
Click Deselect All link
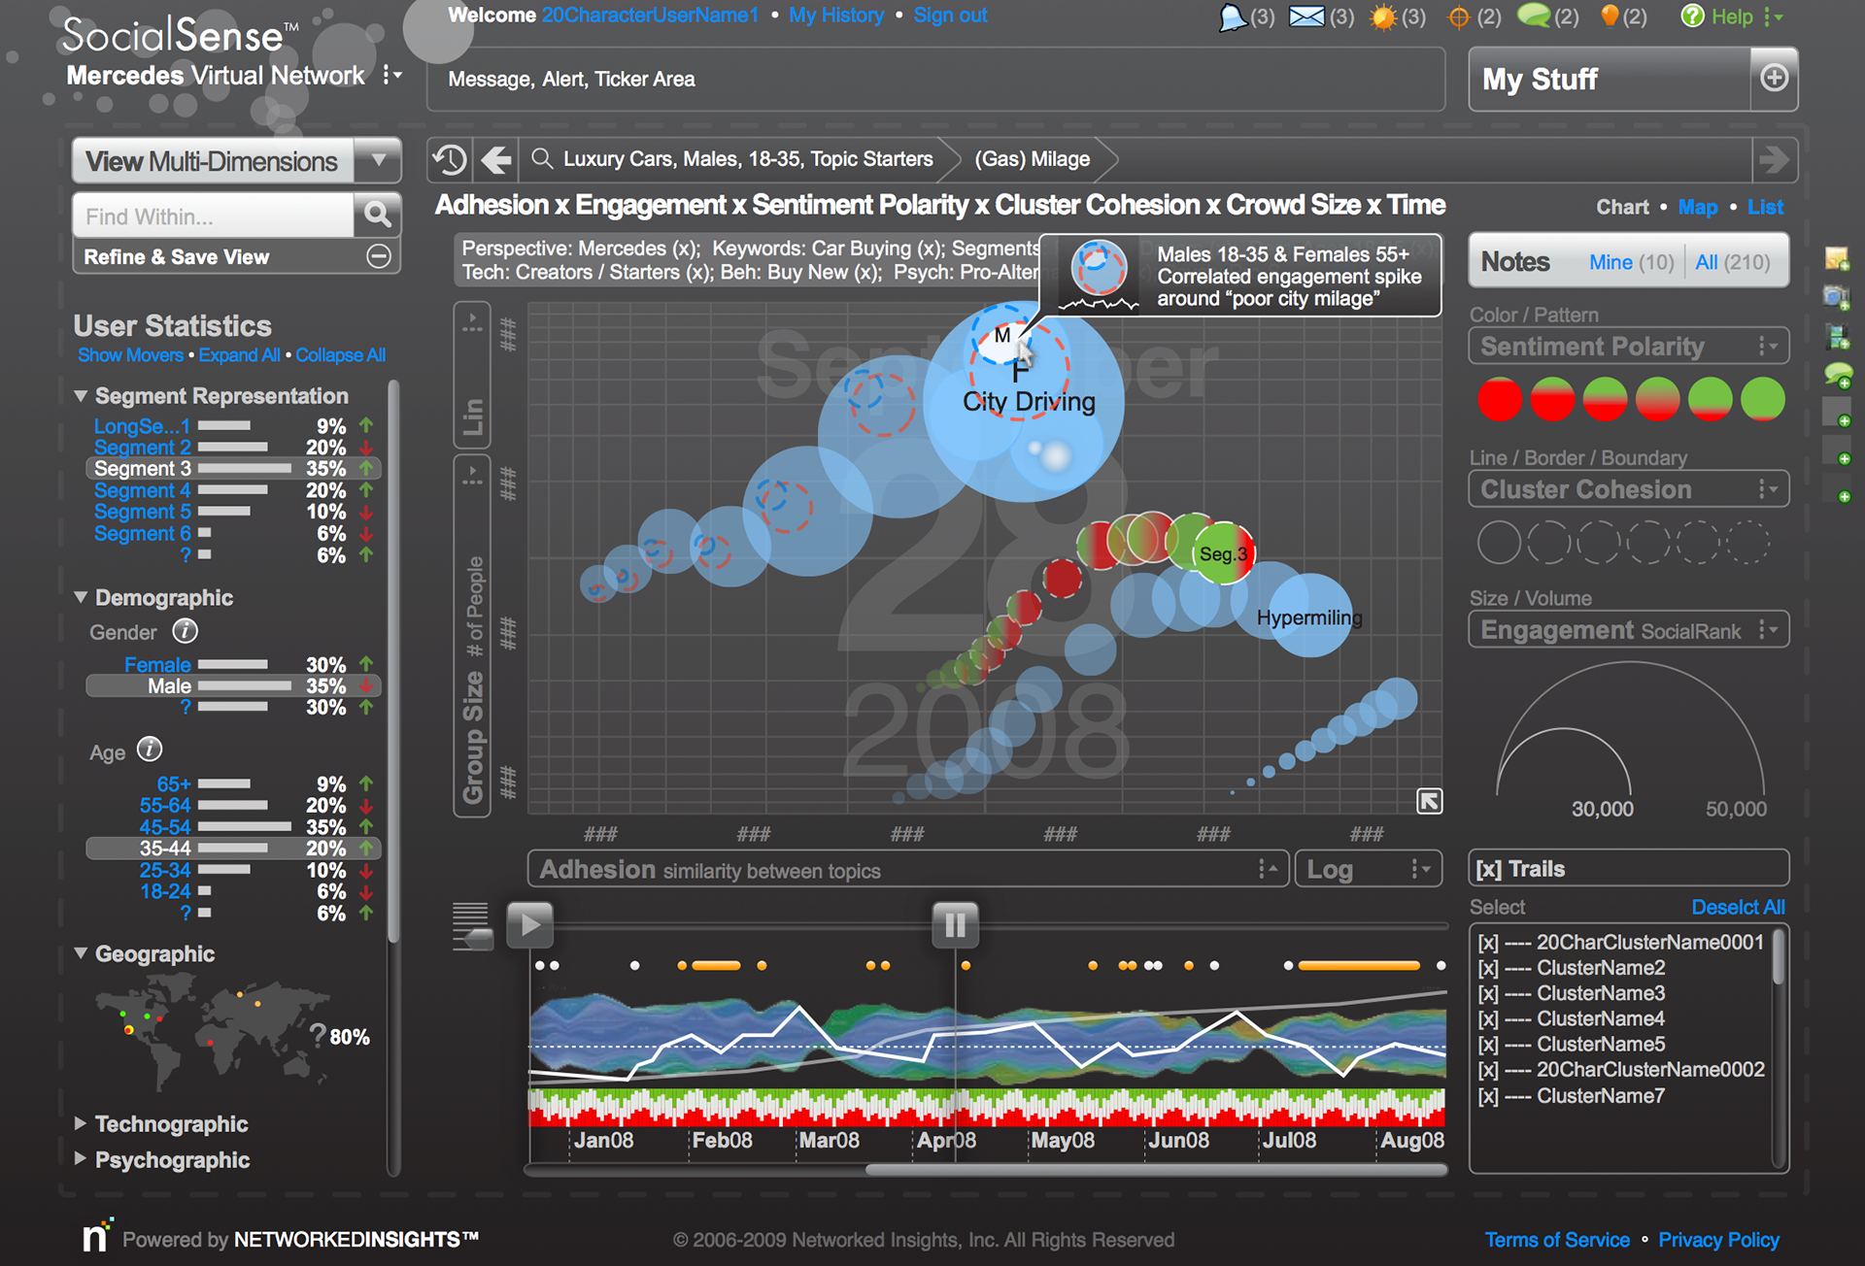tap(1738, 907)
